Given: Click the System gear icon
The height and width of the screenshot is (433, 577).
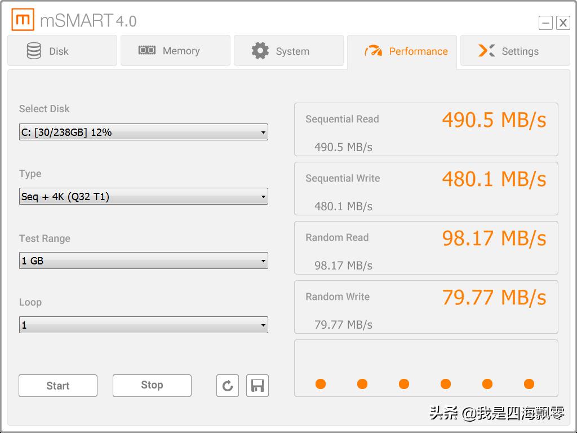Looking at the screenshot, I should (260, 51).
